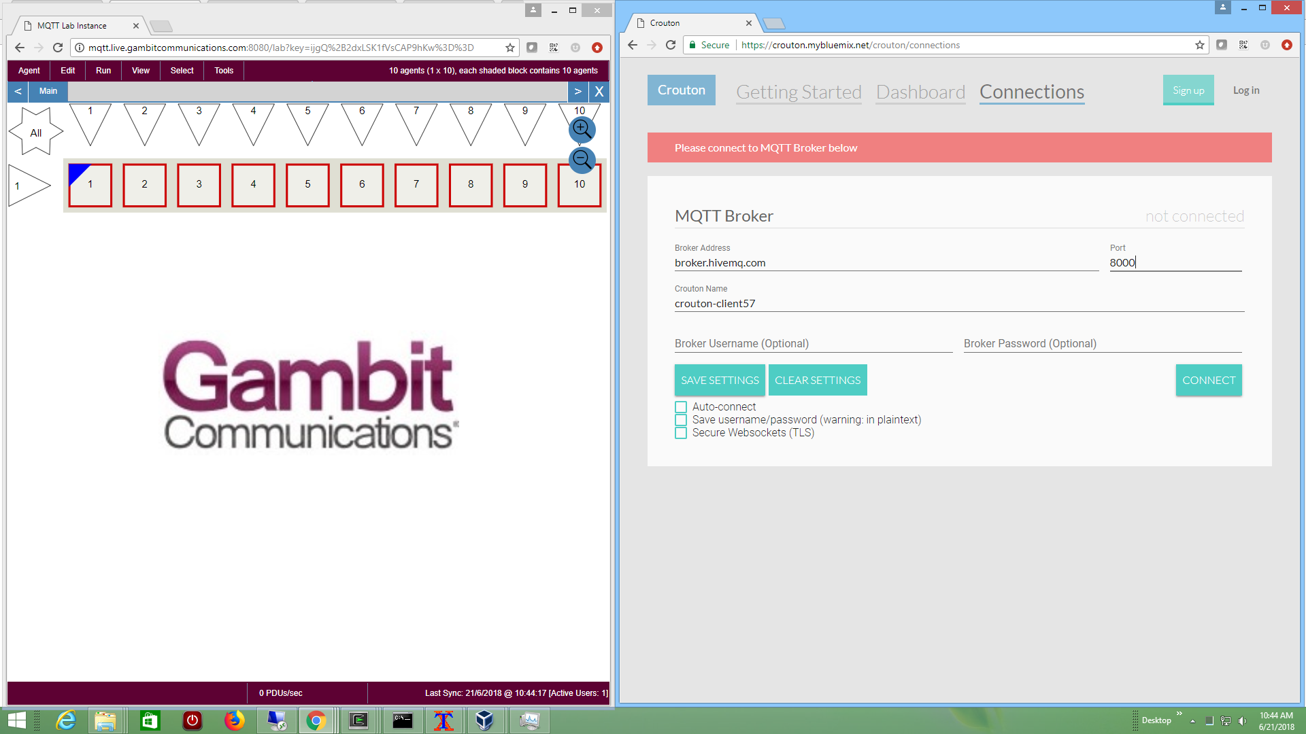The image size is (1306, 734).
Task: Open the Getting Started page
Action: (x=799, y=92)
